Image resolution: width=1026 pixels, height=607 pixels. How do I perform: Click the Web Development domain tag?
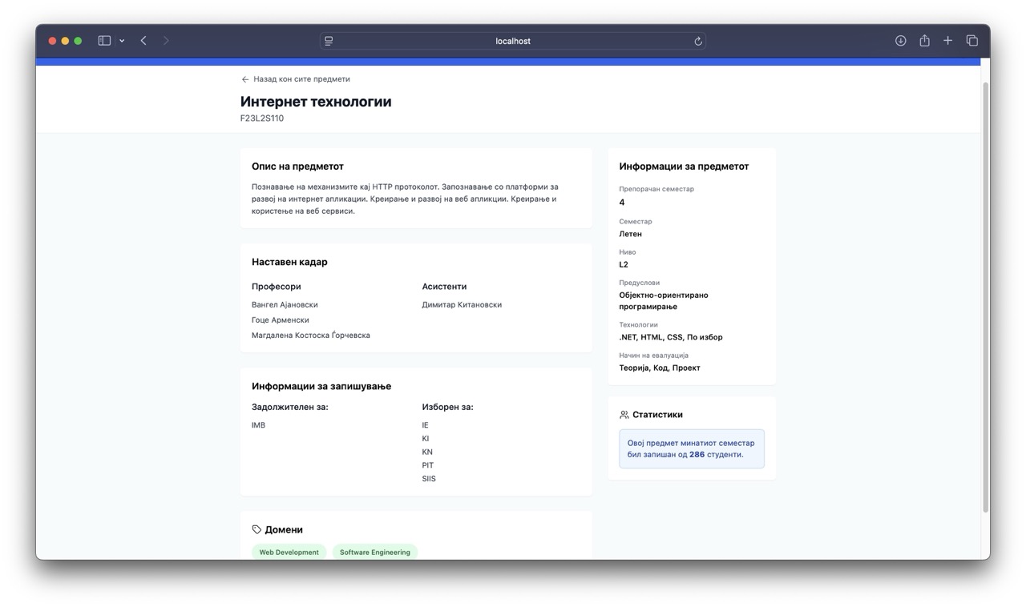click(289, 552)
